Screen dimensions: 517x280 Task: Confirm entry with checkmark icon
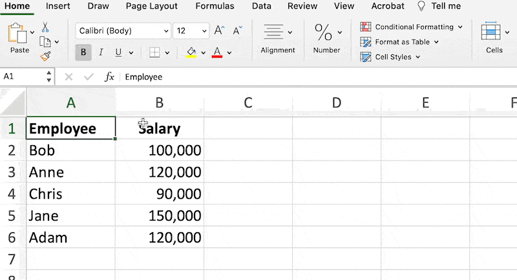[89, 77]
